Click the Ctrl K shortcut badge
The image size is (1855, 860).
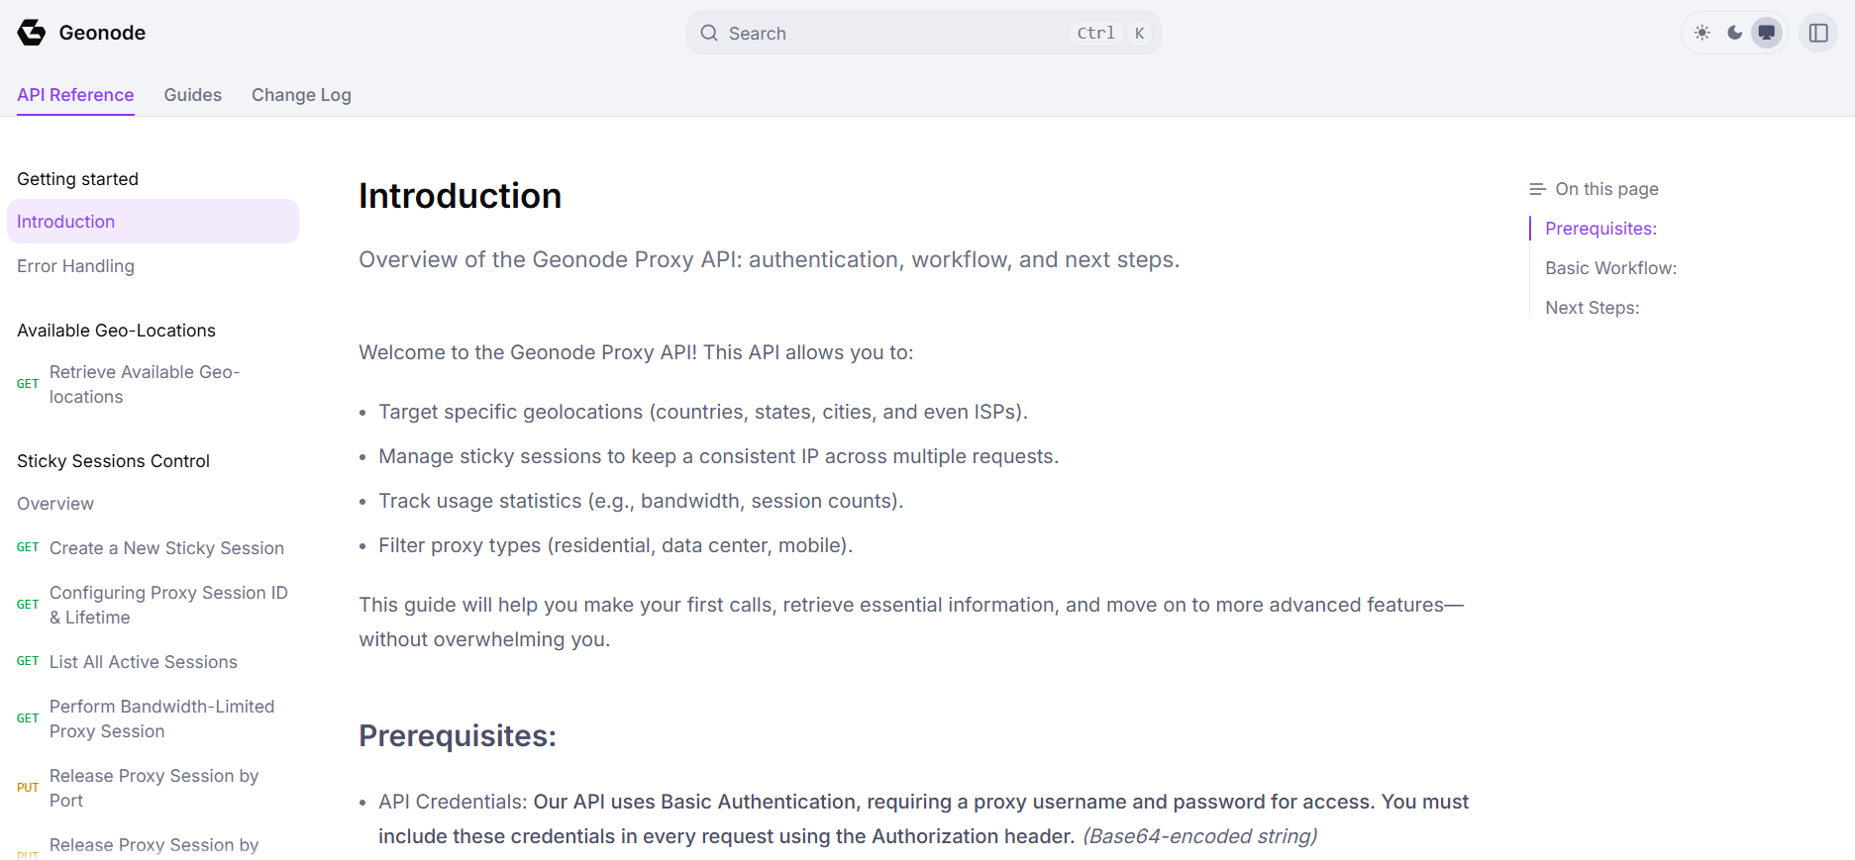(1111, 33)
